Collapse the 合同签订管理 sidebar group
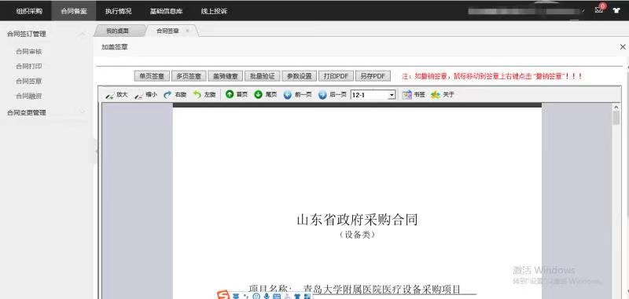The height and width of the screenshot is (299, 629). [83, 34]
